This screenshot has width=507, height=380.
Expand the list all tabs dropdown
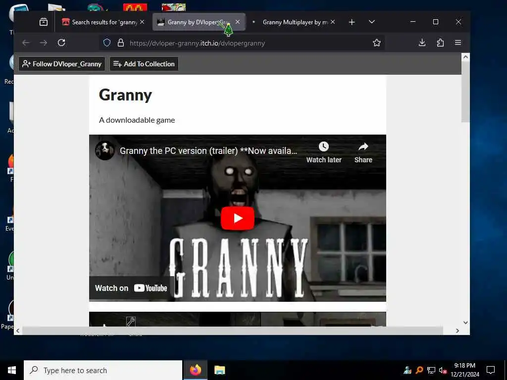tap(372, 22)
